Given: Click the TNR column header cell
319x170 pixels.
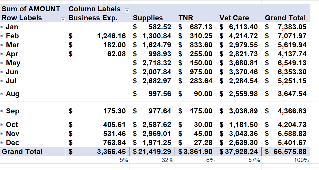Looking at the screenshot, I should (186, 18).
